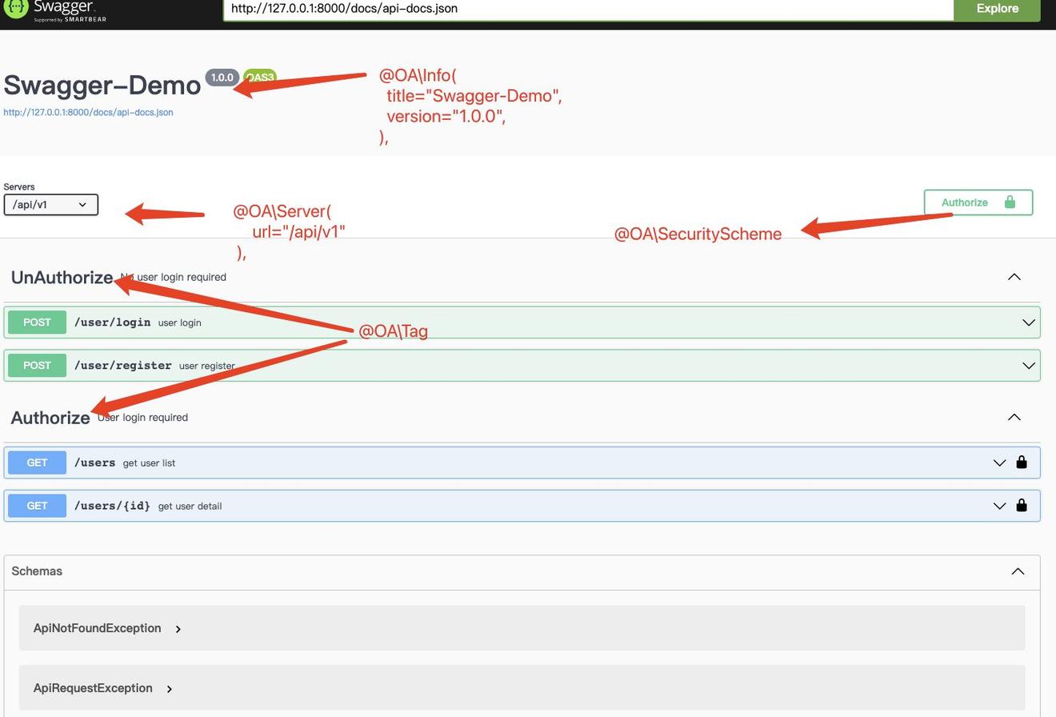Expand the GET /users/{id} operation arrow

(999, 506)
